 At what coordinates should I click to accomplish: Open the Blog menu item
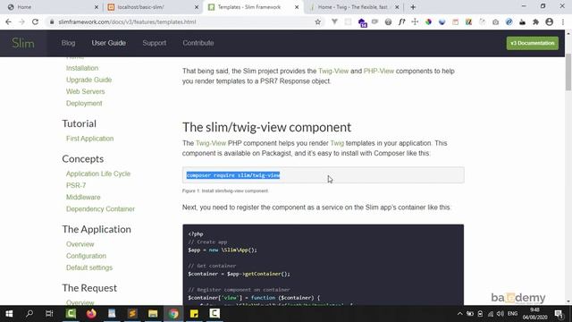(68, 43)
